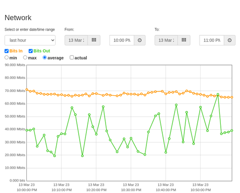Click the last orange Bits In point at chart end
This screenshot has height=193, width=240.
(x=232, y=97)
